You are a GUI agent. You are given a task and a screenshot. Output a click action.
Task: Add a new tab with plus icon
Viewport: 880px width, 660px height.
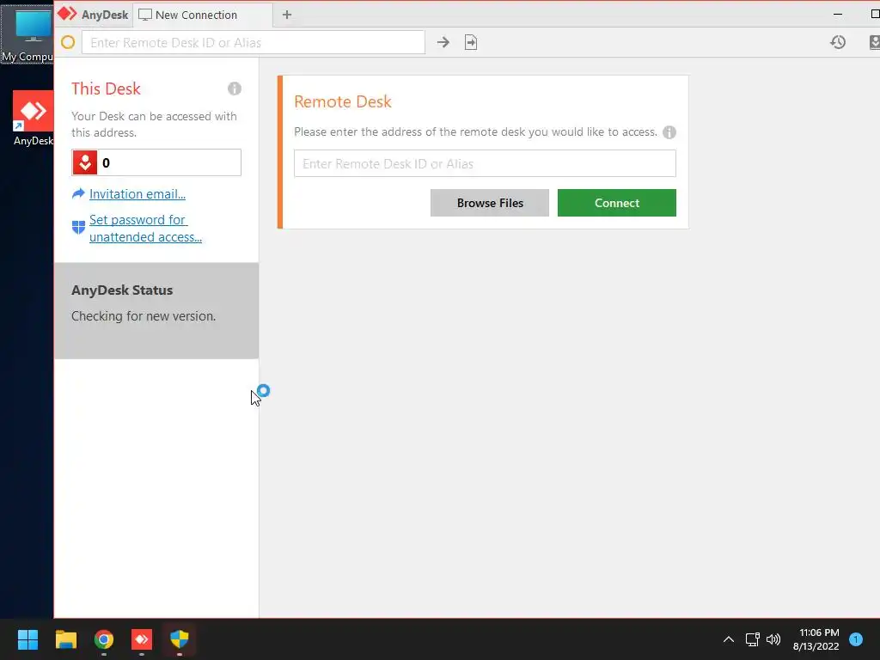click(287, 15)
